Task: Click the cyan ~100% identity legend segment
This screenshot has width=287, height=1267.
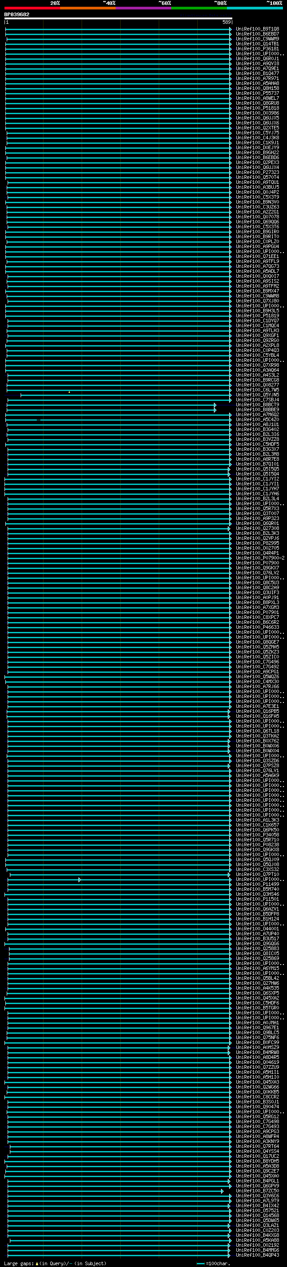Action: (255, 8)
